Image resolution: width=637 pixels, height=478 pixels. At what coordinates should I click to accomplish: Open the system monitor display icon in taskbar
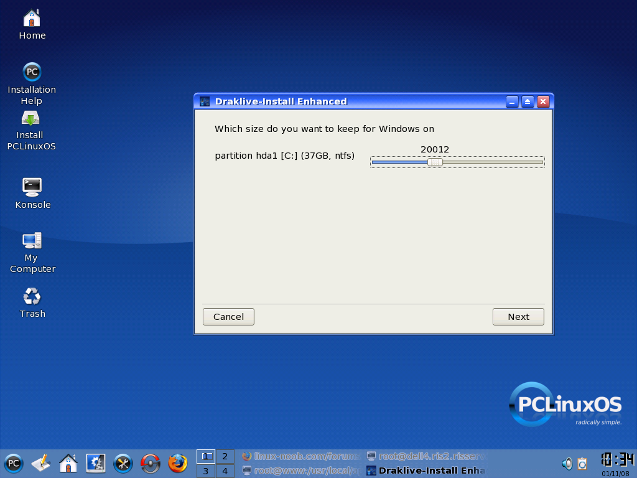tap(95, 464)
